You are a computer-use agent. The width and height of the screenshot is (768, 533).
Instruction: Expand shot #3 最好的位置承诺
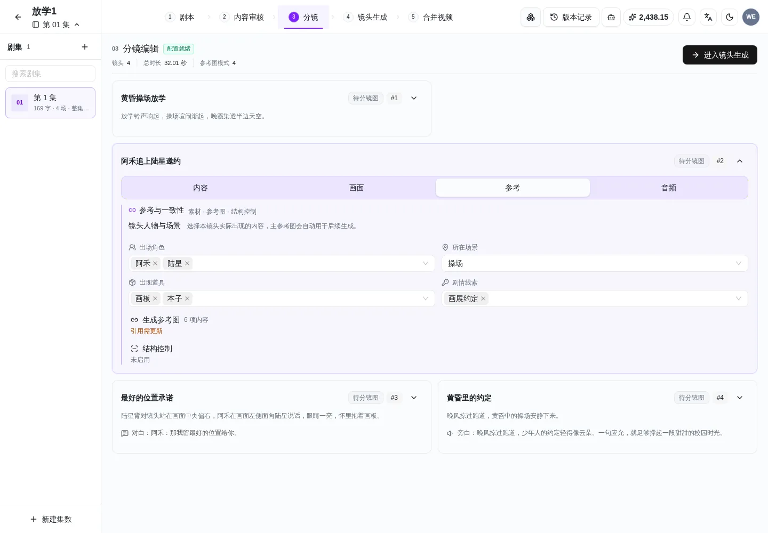414,398
